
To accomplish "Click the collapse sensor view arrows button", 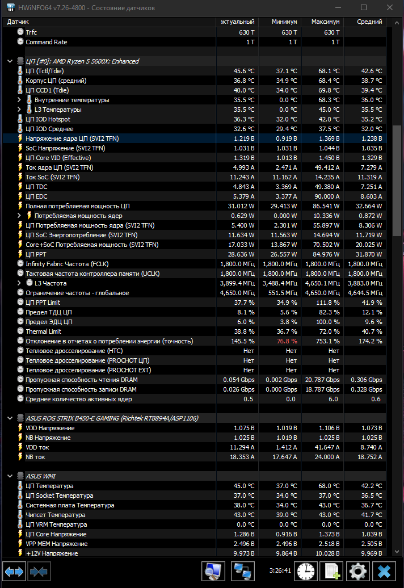I will (39, 572).
